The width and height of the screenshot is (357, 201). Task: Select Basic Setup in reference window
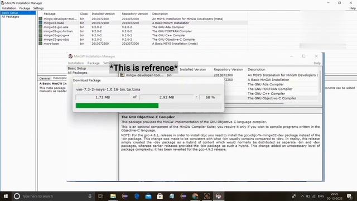pos(77,68)
